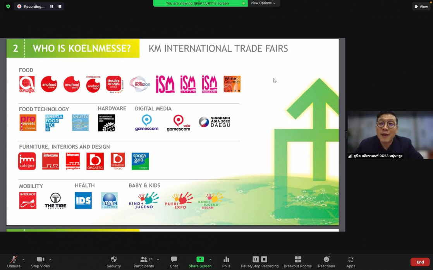Click the View button at top right
This screenshot has height=270, width=433.
pyautogui.click(x=421, y=7)
